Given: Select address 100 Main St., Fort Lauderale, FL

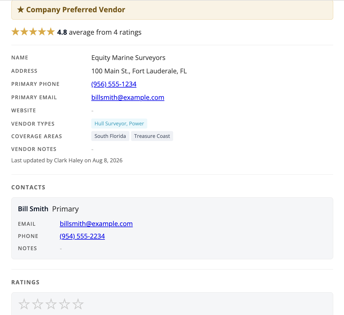Looking at the screenshot, I should (x=139, y=71).
